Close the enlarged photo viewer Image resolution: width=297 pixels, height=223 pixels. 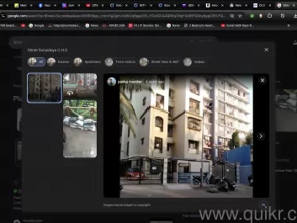[x=262, y=80]
